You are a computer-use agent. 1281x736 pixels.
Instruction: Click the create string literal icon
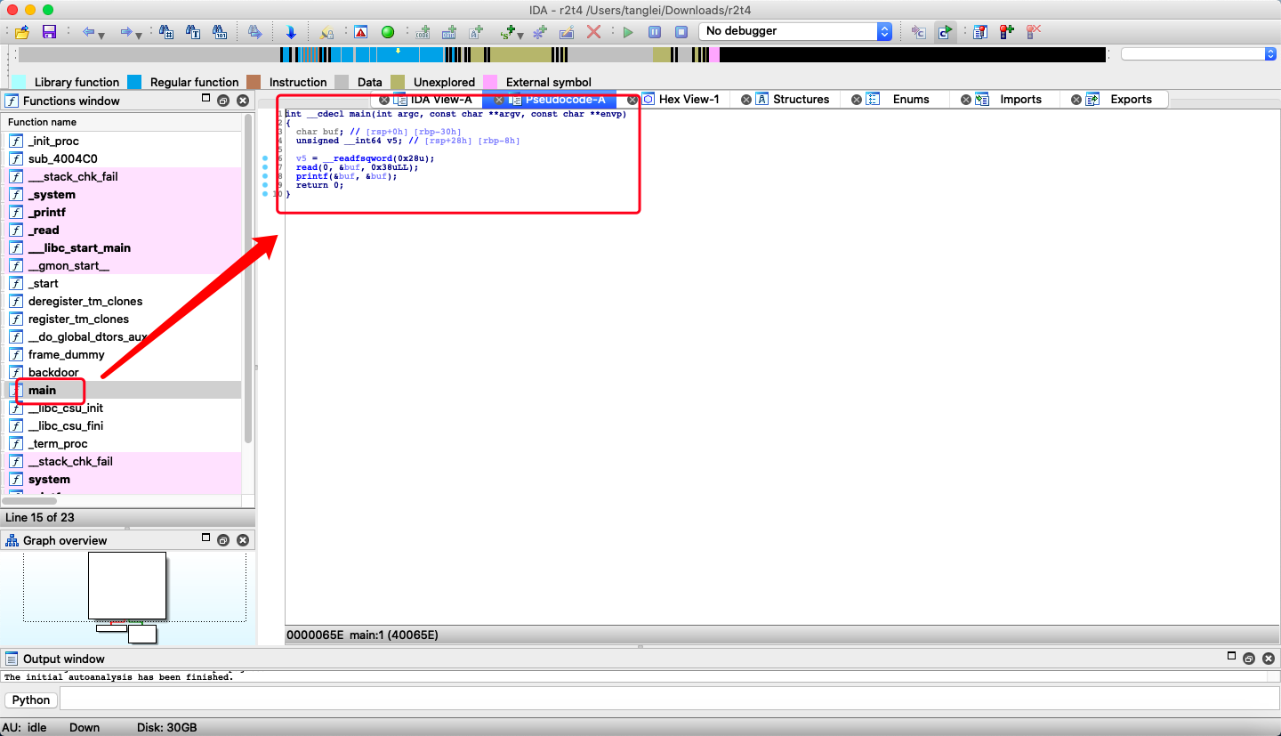(x=476, y=32)
